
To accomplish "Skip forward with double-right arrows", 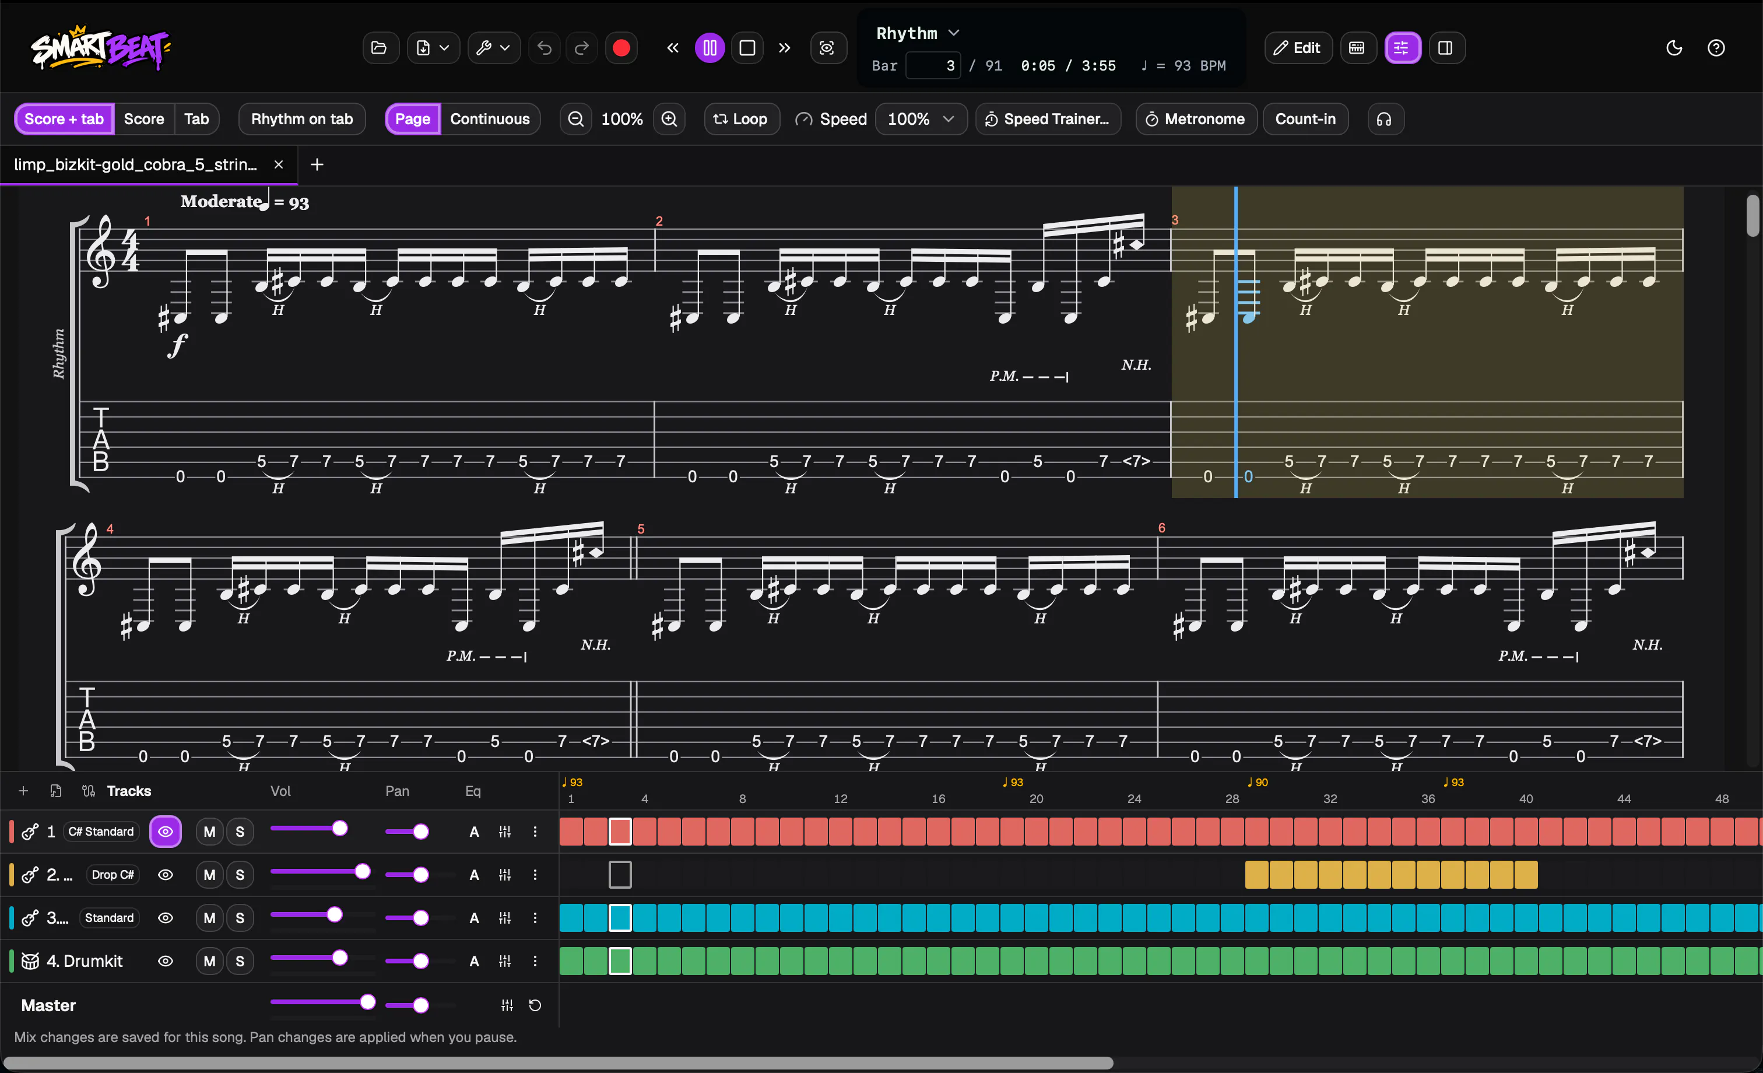I will pos(784,48).
